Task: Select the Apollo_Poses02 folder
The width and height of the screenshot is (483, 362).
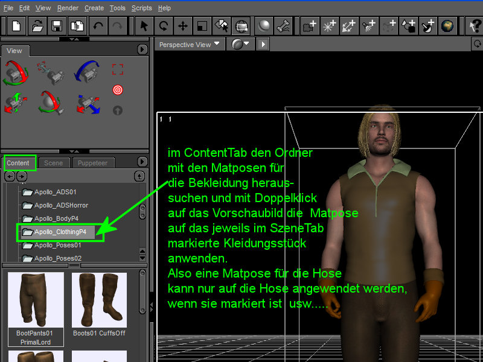Action: [x=52, y=258]
